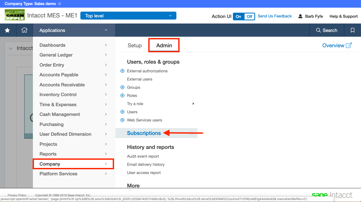Expand the Try a role submenu arrow
Image resolution: width=361 pixels, height=202 pixels.
point(193,104)
